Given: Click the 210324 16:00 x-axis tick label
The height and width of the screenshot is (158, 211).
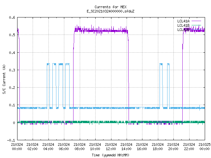Looking at the screenshot, I should [142, 147].
